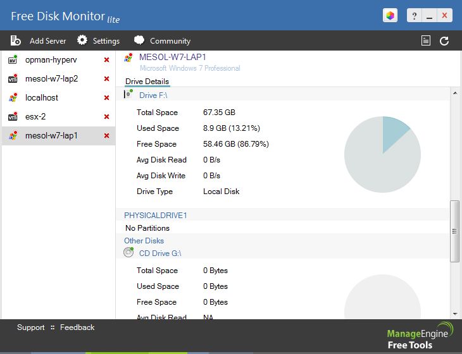Click the 58.46 GB (86.79%) free space value
462x354 pixels.
click(236, 144)
